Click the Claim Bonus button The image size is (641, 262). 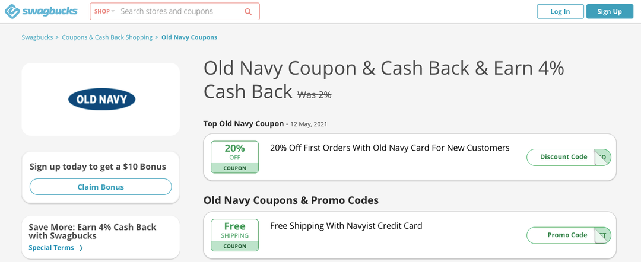point(100,187)
